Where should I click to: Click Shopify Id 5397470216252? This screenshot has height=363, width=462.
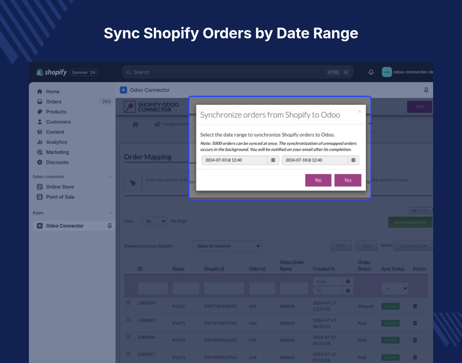point(220,340)
